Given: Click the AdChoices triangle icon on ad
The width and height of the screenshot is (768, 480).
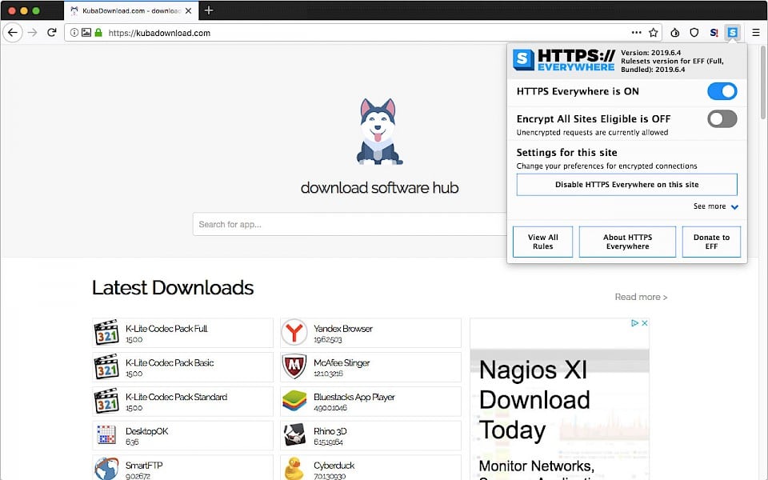Looking at the screenshot, I should 634,323.
